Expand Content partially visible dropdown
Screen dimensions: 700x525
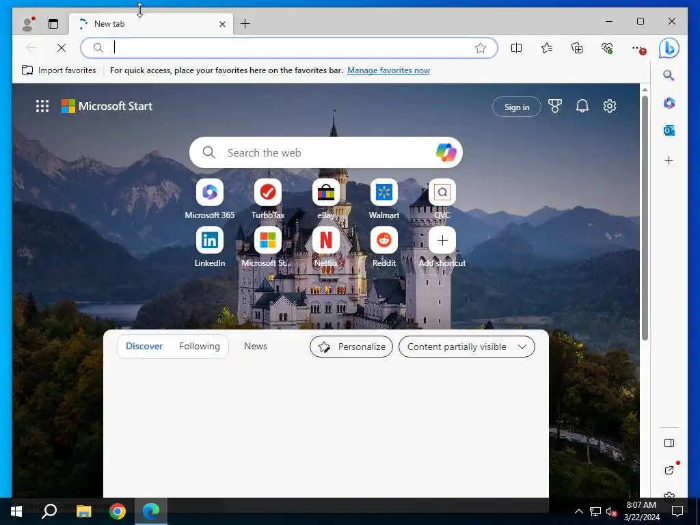point(466,347)
